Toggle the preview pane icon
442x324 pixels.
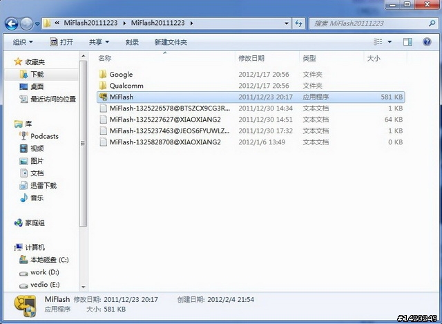407,42
